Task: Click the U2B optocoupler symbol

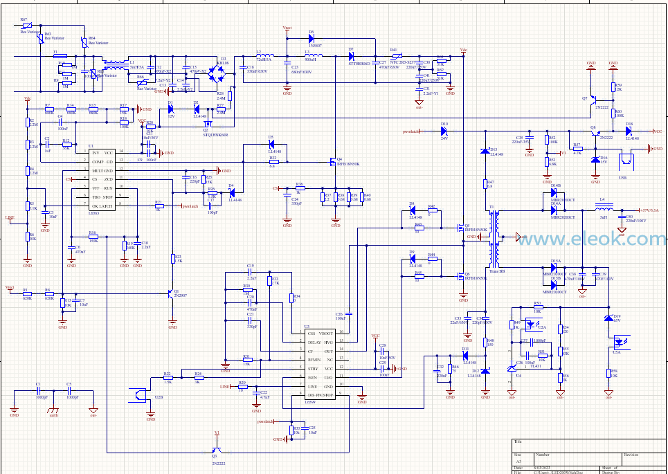Action: [141, 394]
